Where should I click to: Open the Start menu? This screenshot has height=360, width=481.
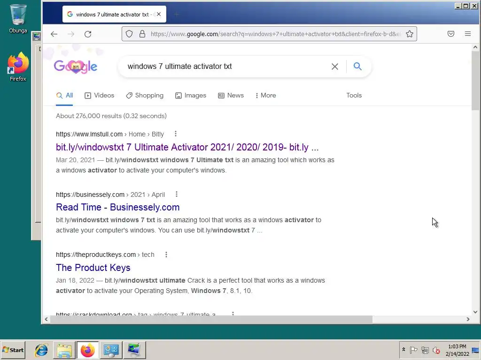point(13,350)
